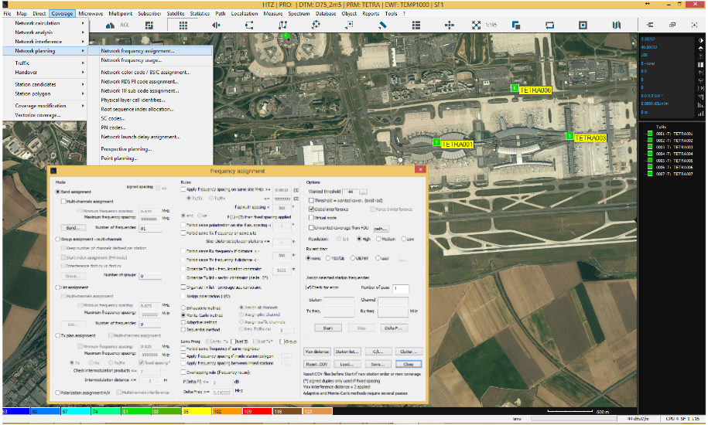The width and height of the screenshot is (708, 425).
Task: Click the grid icon in the top toolbar
Action: click(183, 25)
